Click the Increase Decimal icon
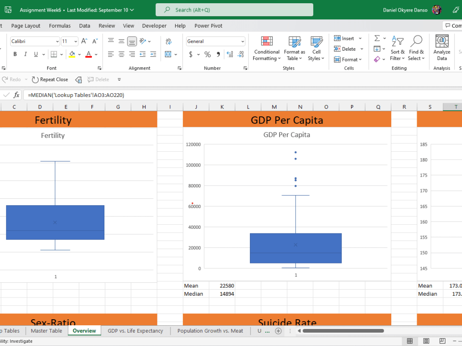The image size is (462, 346). pos(230,54)
